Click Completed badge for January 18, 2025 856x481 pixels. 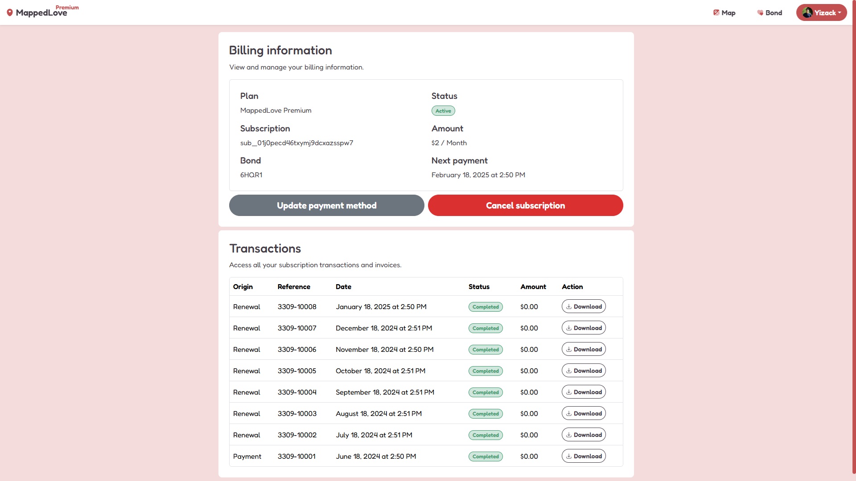point(486,307)
